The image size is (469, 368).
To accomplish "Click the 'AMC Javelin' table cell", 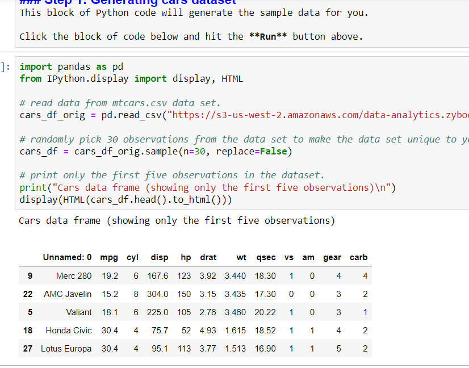I will 68,294.
